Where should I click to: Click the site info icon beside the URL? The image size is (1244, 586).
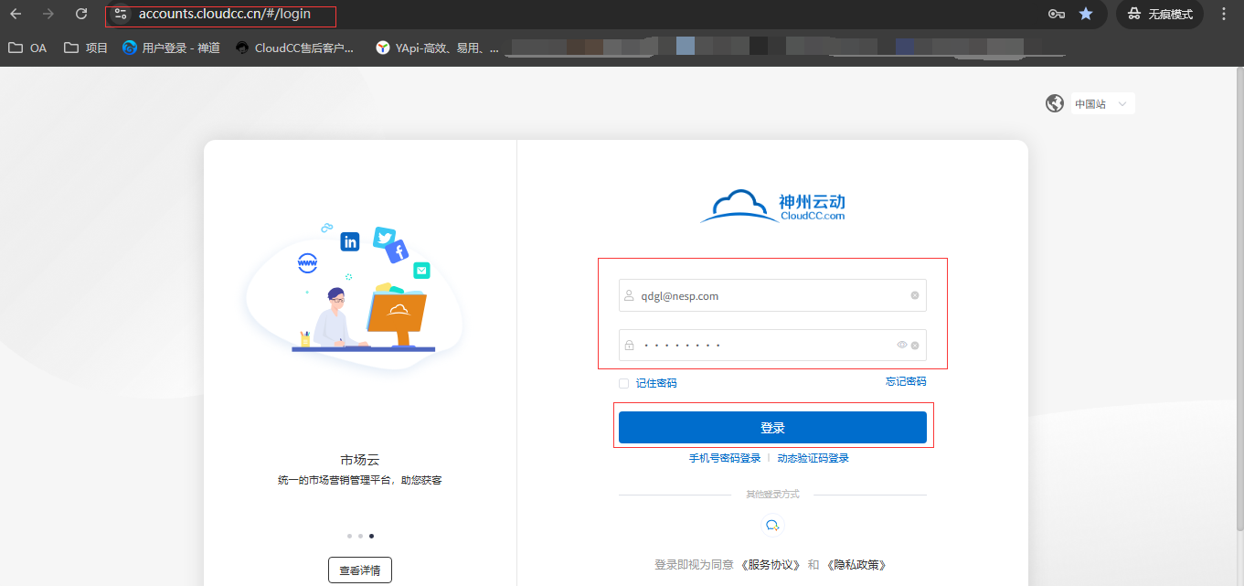click(x=121, y=14)
